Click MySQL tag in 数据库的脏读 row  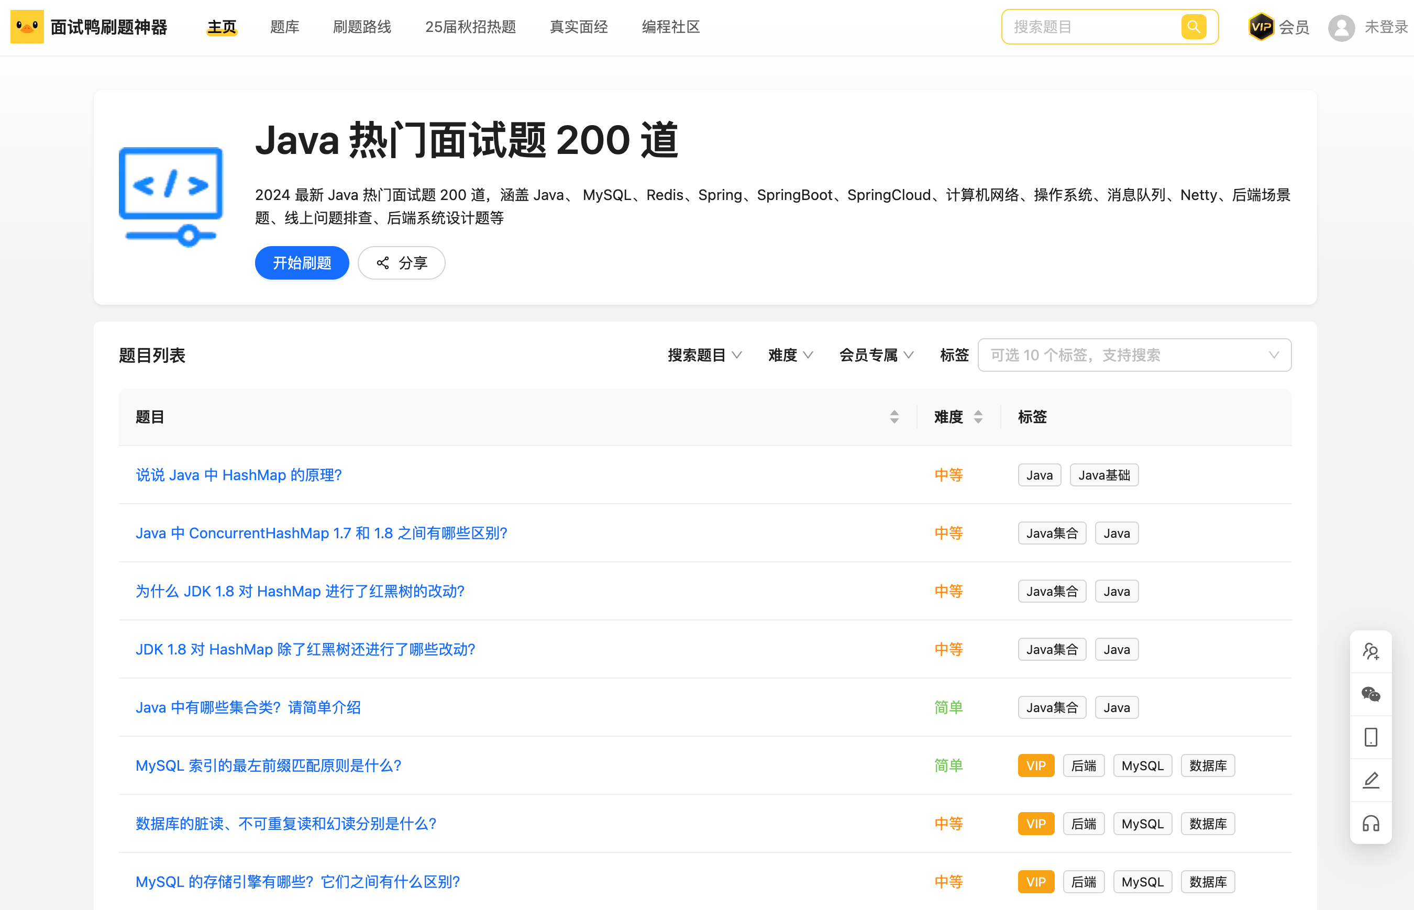point(1142,823)
